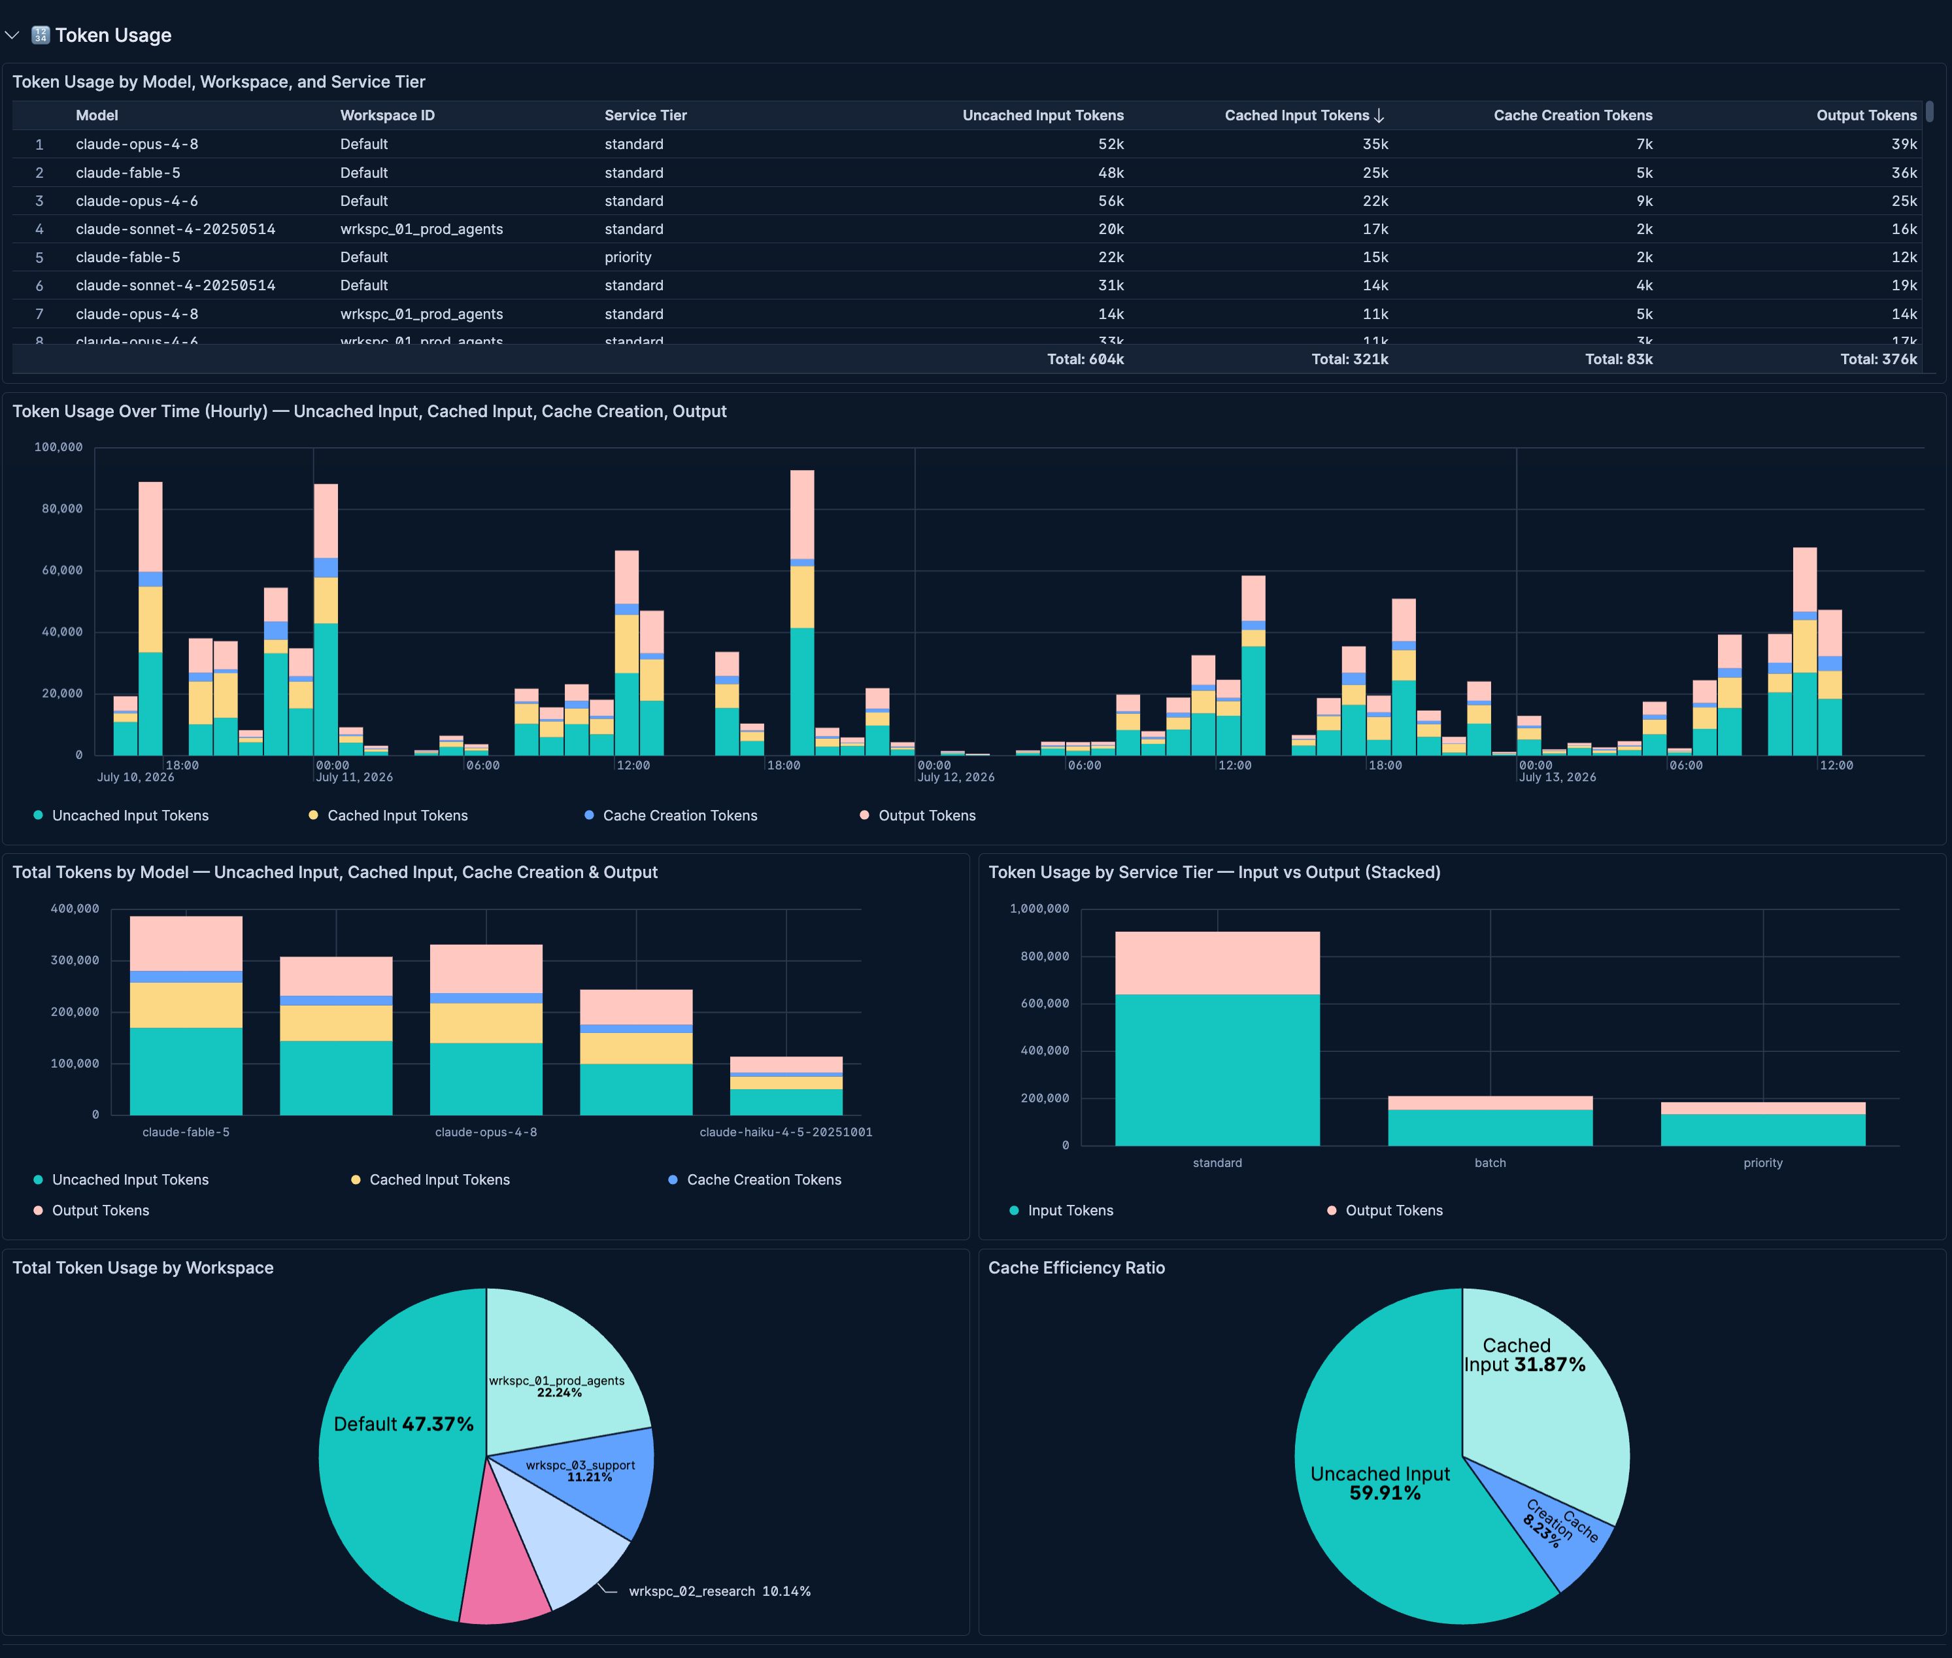1952x1658 pixels.
Task: Toggle Uncached Input Tokens legend in hourly chart
Action: (x=121, y=816)
